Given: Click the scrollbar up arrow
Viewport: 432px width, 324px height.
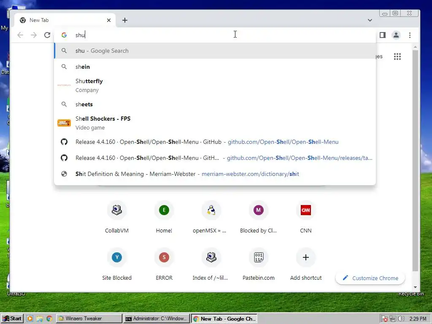Looking at the screenshot, I should click(x=415, y=47).
